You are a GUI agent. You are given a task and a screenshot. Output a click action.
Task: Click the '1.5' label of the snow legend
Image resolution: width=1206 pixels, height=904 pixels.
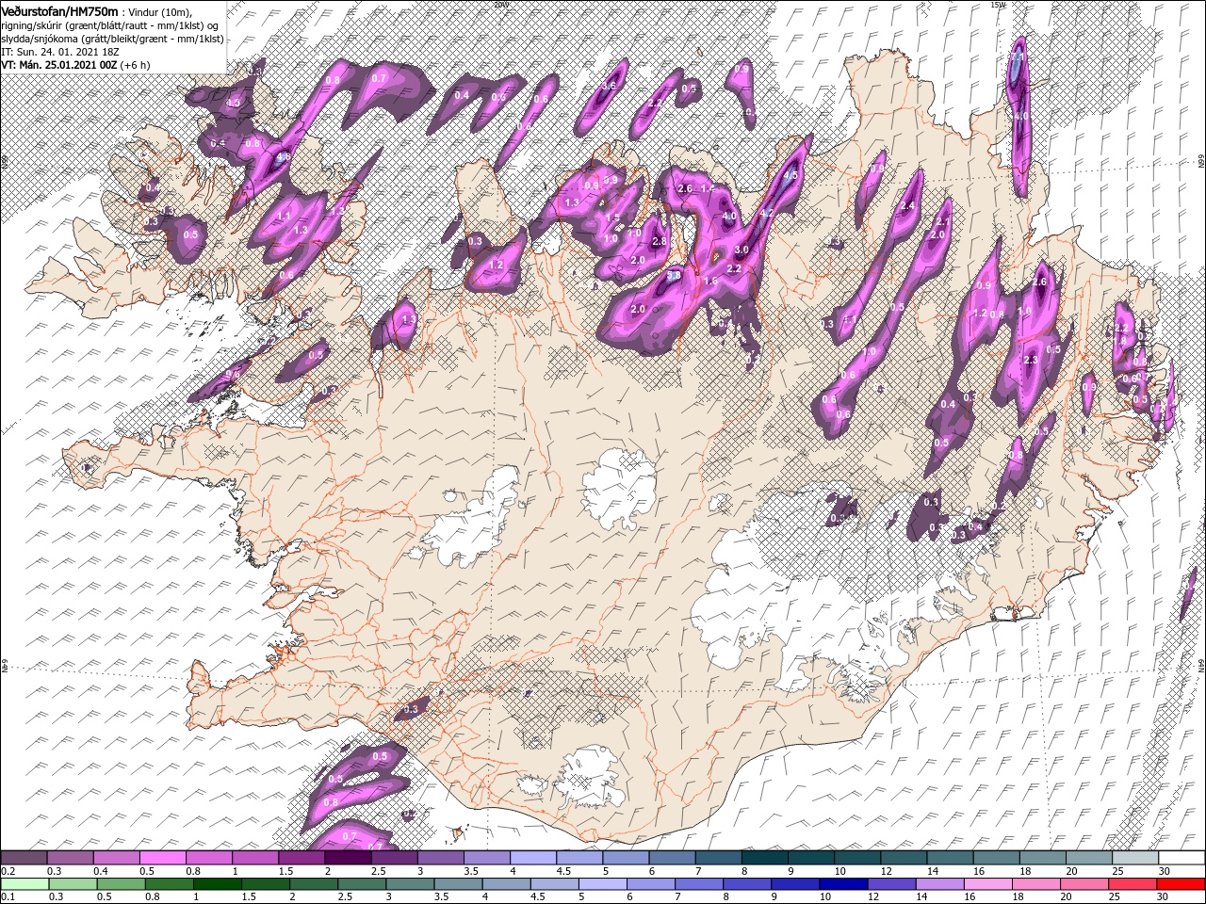[x=286, y=871]
